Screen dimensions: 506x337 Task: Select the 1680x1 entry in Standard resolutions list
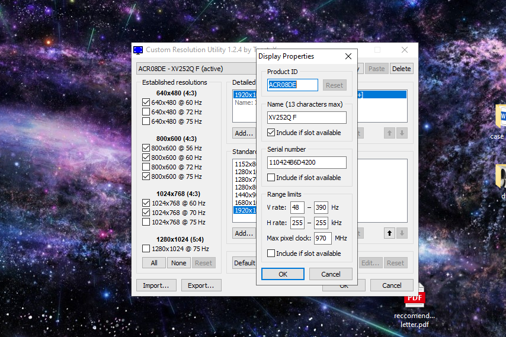click(244, 203)
